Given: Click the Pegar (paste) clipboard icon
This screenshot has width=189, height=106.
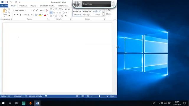Looking at the screenshot, I should click(x=5, y=11).
